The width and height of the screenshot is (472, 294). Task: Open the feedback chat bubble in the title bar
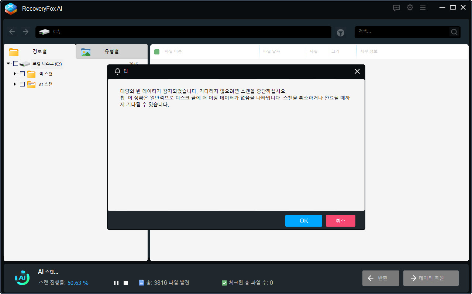tap(396, 7)
